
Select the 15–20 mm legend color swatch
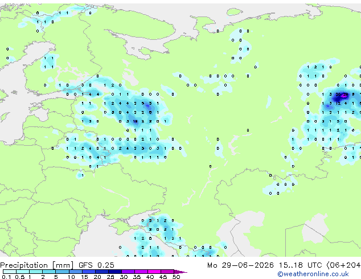click(x=89, y=272)
